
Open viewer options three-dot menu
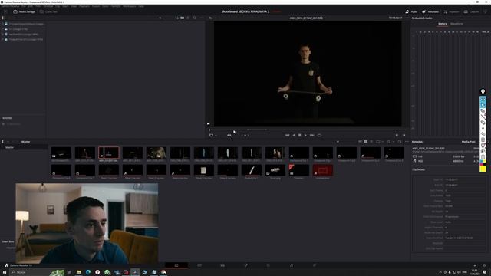click(x=407, y=18)
